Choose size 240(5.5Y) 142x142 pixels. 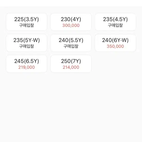point(71,43)
